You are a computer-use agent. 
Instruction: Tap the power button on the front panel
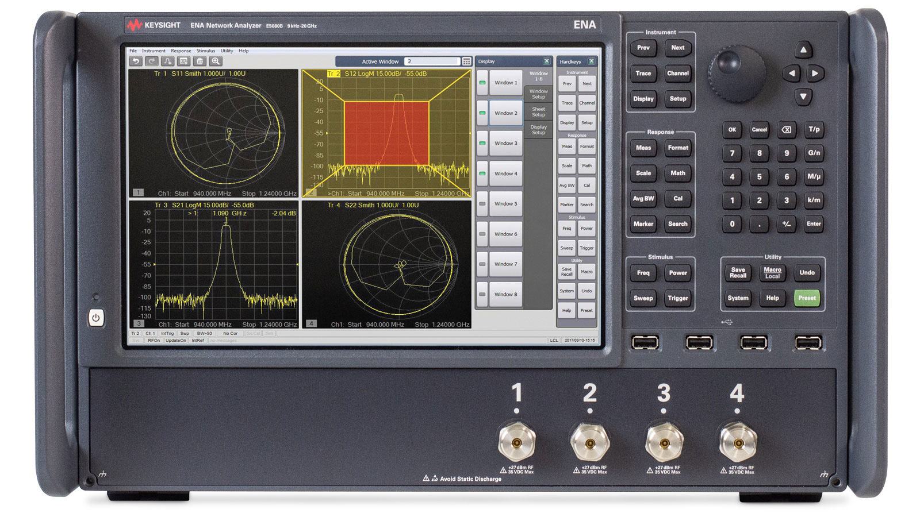96,318
